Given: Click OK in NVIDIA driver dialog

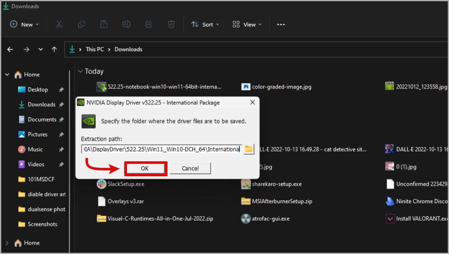Looking at the screenshot, I should pos(145,168).
